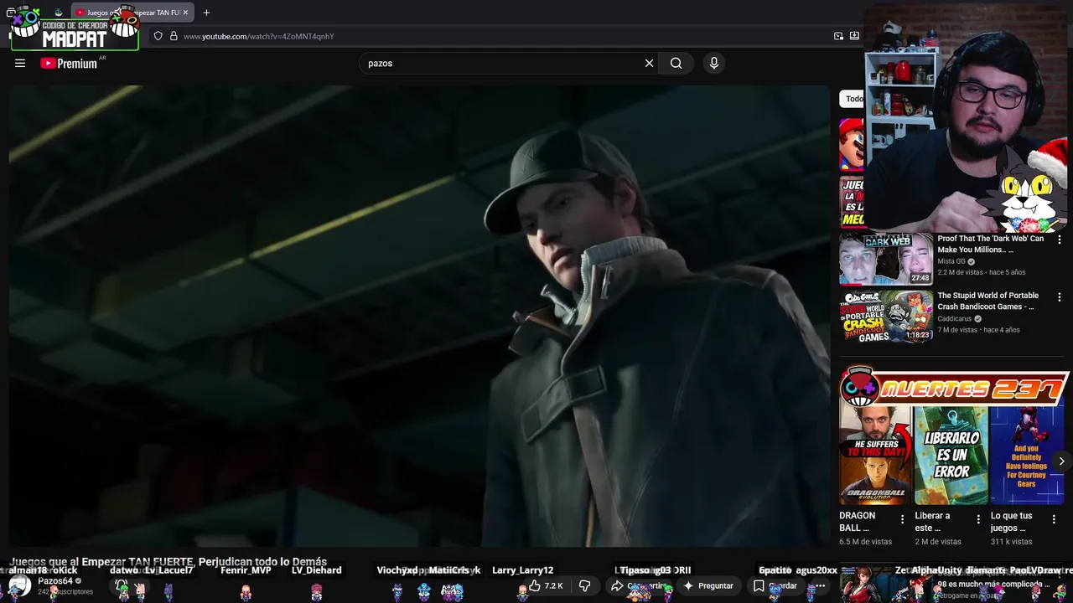Open Pazos64 channel avatar
Viewport: 1073px width, 603px height.
point(19,585)
